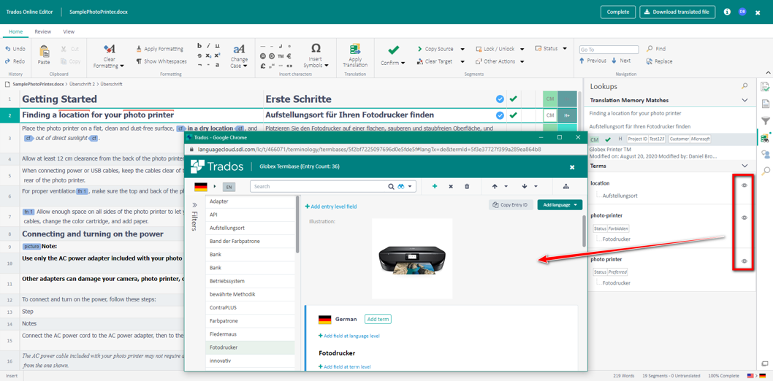Undo the last edit
Viewport: 773px width, 381px height.
15,49
